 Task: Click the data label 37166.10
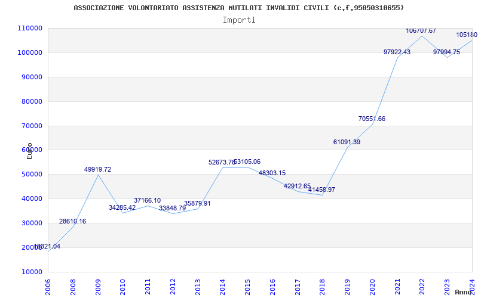point(147,200)
